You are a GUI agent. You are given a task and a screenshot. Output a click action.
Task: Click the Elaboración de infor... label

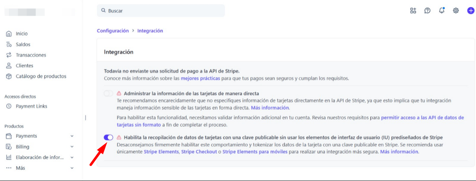tap(40, 157)
